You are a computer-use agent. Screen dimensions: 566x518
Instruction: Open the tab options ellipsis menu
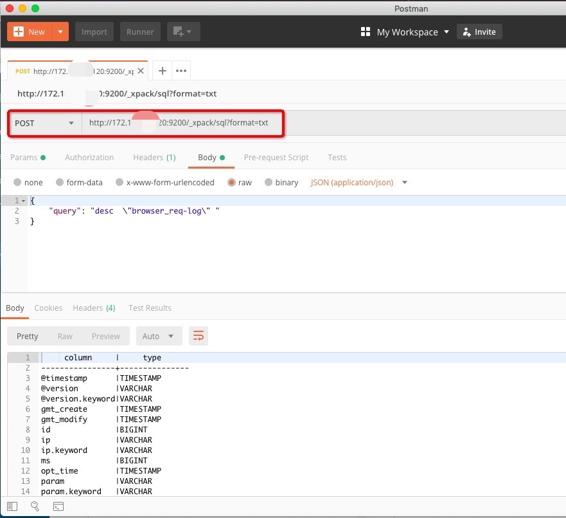click(181, 71)
